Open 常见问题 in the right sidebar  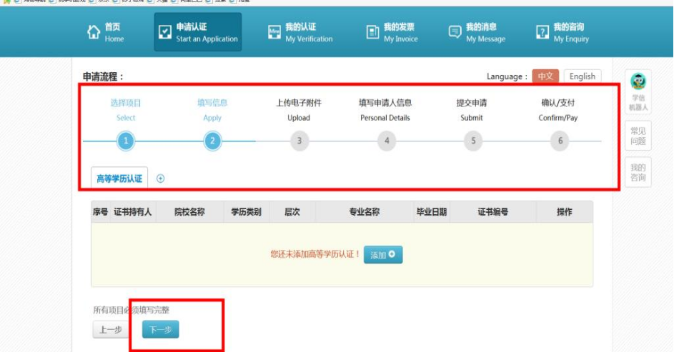click(638, 136)
